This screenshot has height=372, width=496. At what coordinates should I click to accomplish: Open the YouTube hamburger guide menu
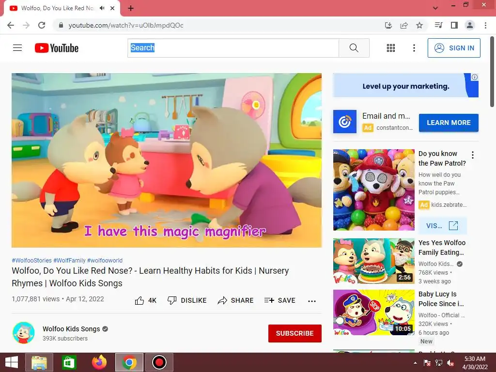[17, 48]
